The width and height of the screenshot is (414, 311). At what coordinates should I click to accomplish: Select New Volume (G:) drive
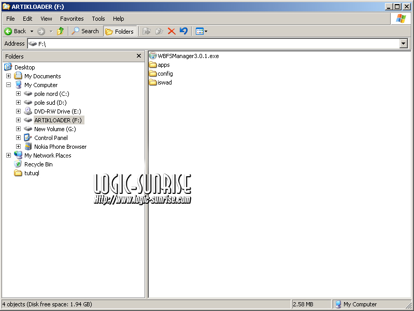pyautogui.click(x=55, y=129)
